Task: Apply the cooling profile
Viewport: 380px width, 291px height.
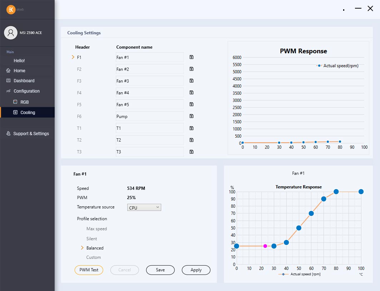Action: (x=196, y=270)
